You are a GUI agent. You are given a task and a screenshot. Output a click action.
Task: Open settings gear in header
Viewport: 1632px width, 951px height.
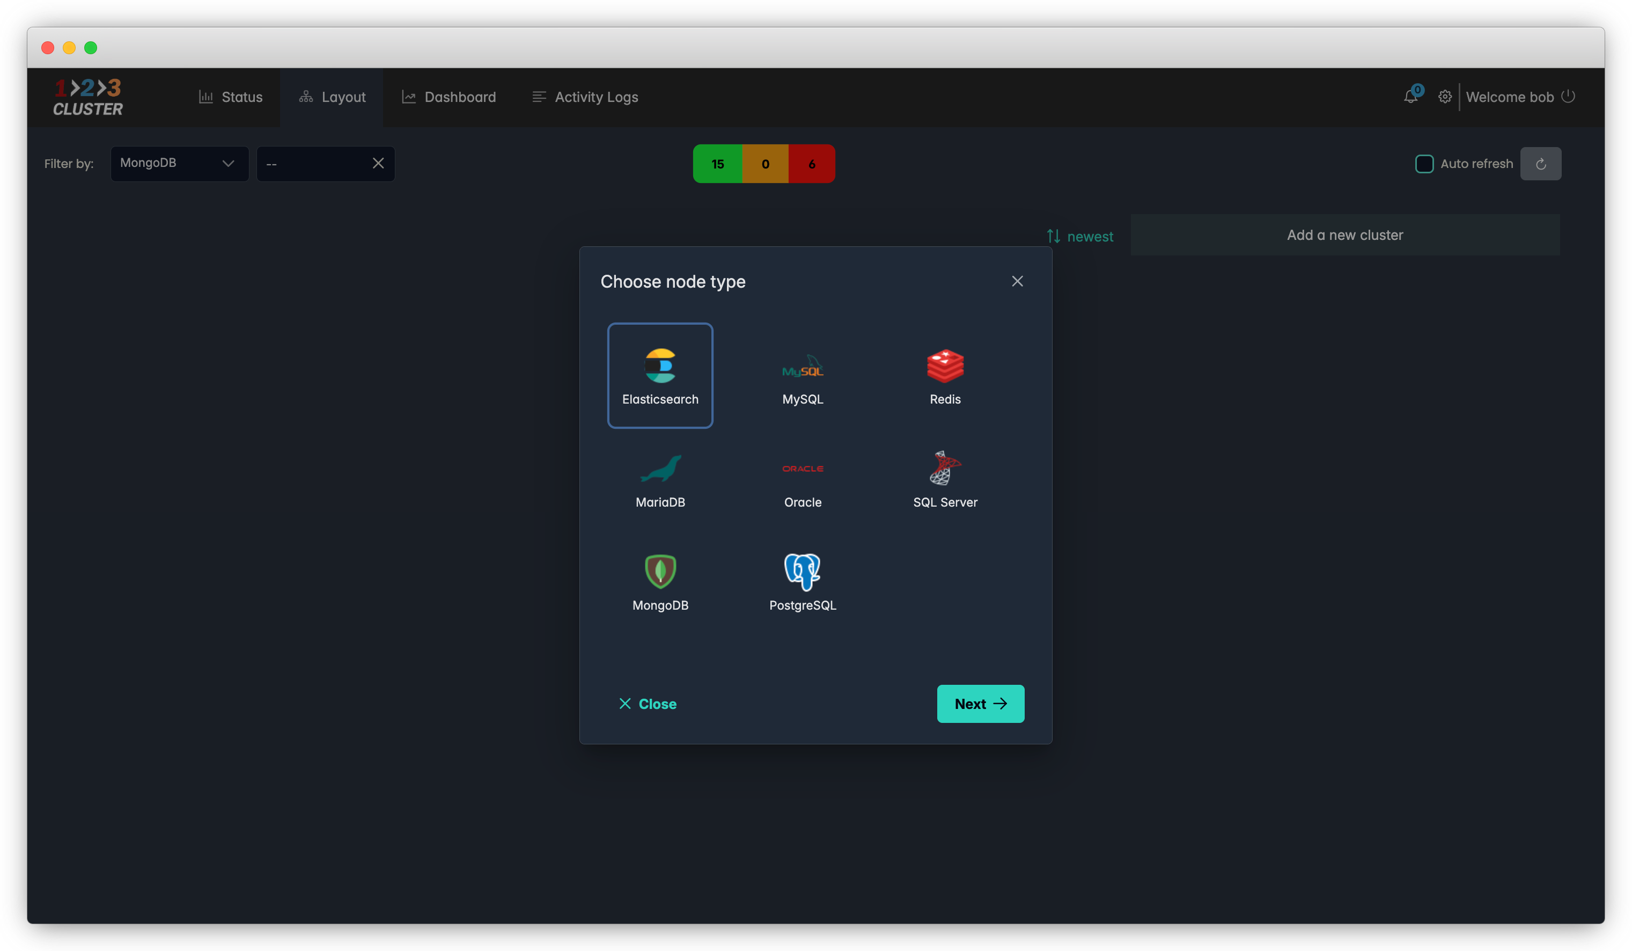pos(1444,97)
